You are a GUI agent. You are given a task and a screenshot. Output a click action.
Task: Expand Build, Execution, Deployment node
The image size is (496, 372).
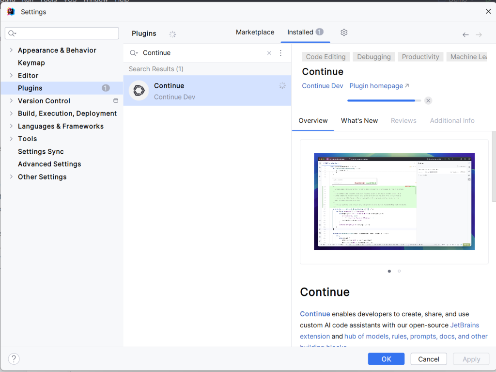click(x=11, y=113)
